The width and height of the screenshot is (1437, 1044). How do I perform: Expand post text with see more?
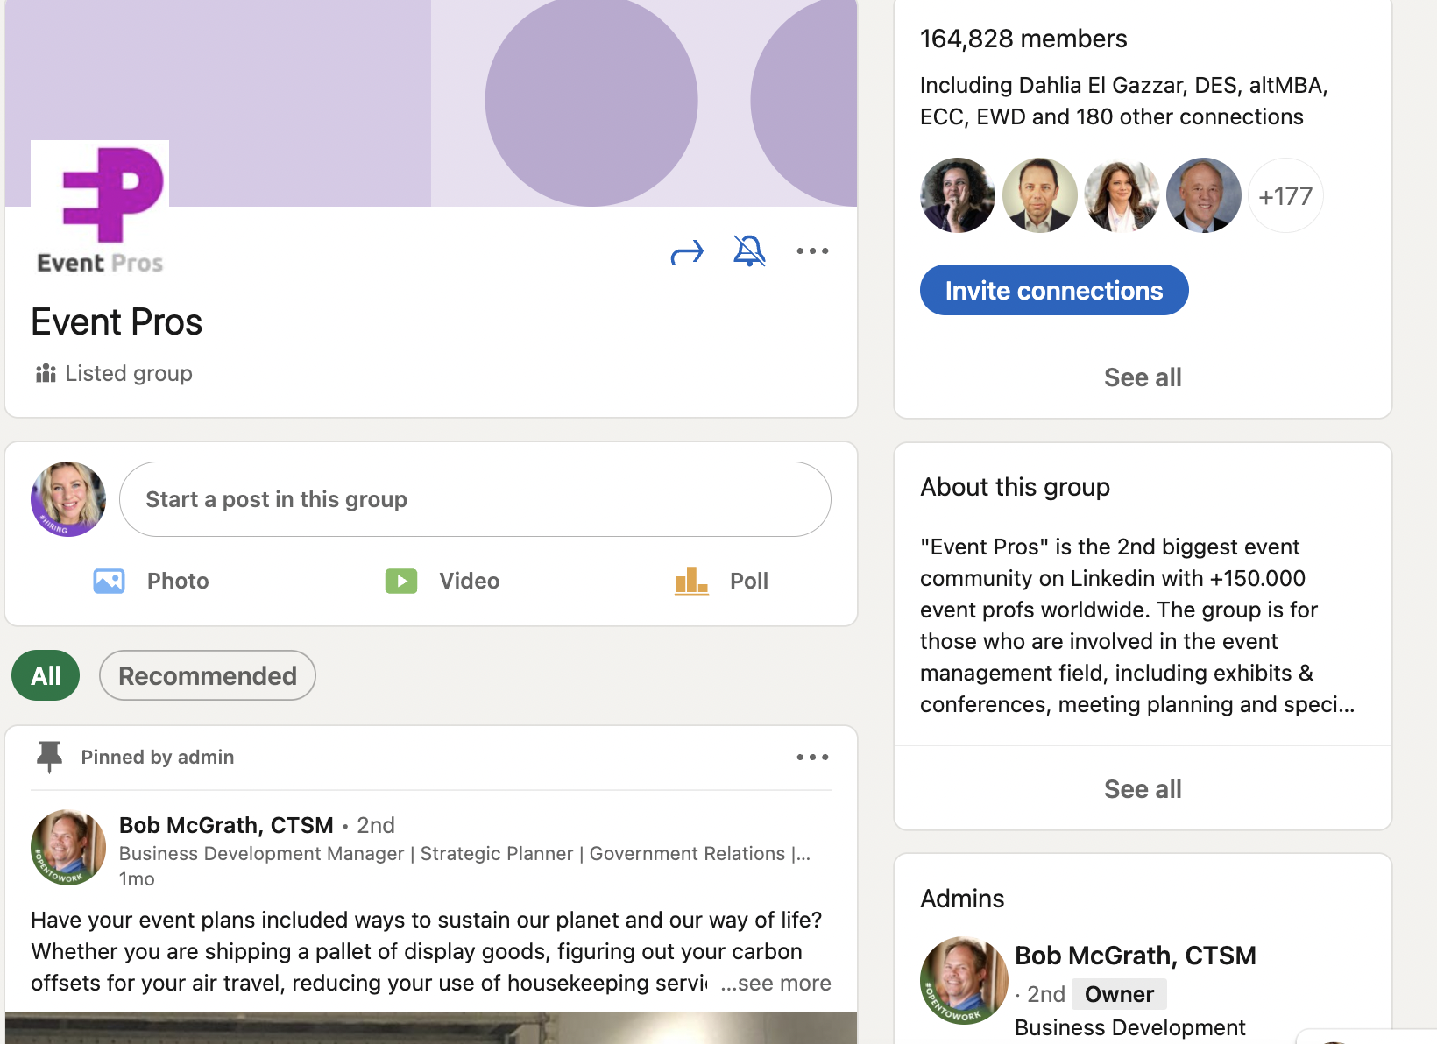[x=775, y=983]
